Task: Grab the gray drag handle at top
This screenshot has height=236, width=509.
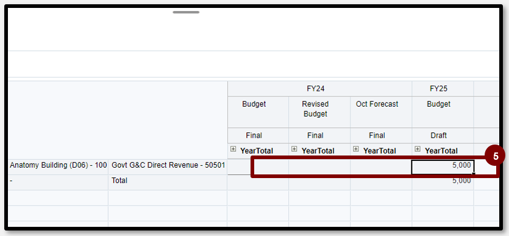Action: coord(186,12)
